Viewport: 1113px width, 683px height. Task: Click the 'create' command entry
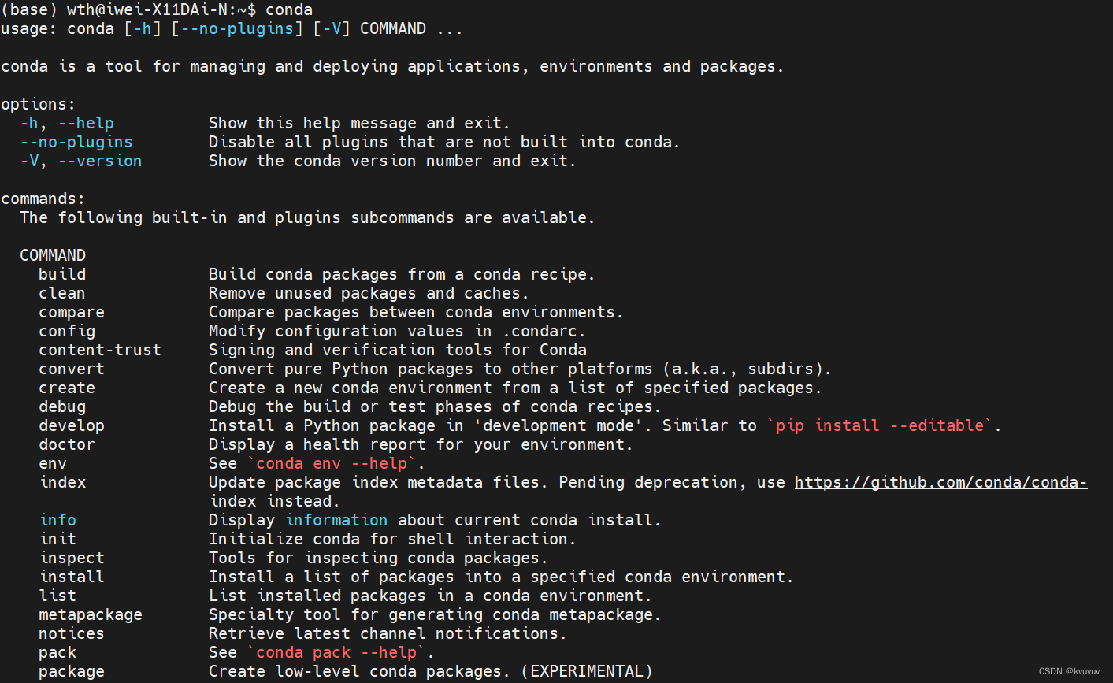click(x=67, y=388)
